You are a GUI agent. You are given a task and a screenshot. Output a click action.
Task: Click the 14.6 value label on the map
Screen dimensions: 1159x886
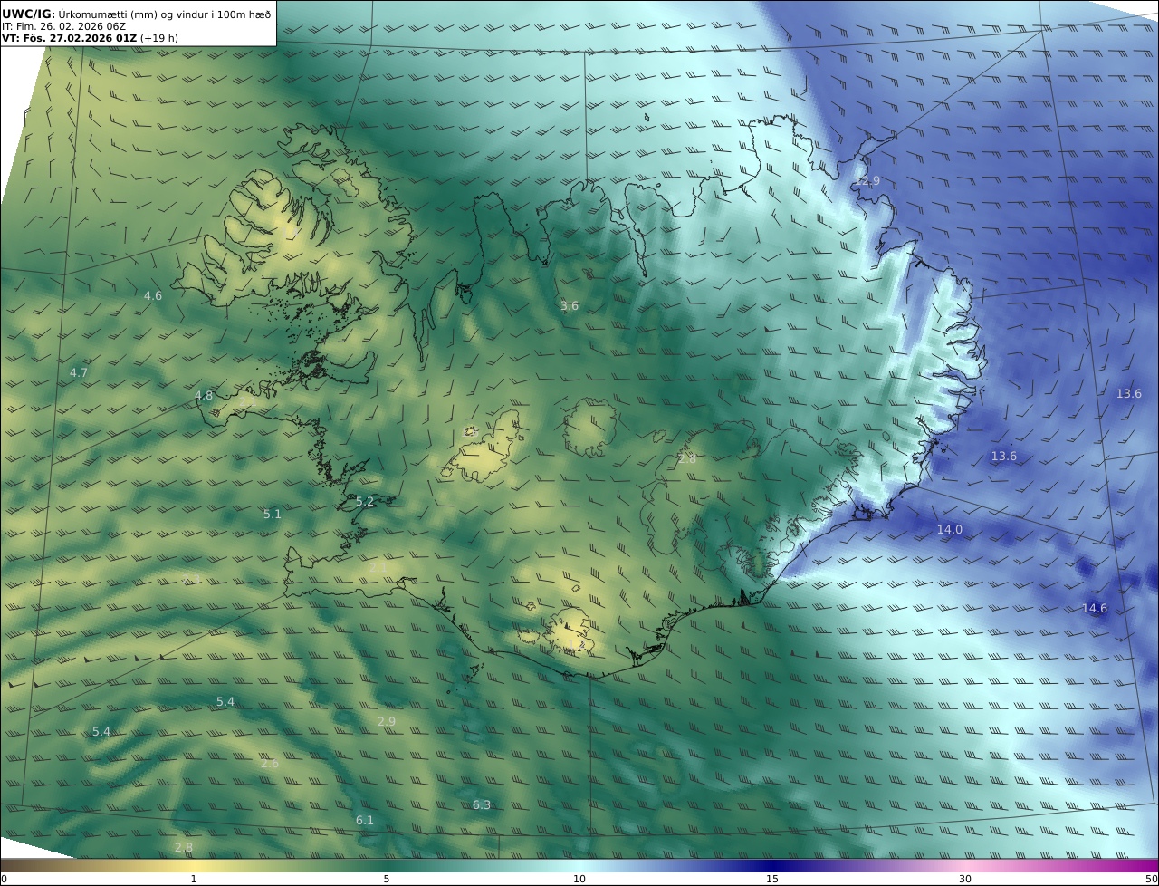(x=1095, y=608)
